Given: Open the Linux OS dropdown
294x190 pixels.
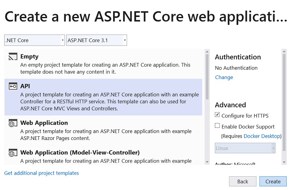Looking at the screenshot, I should (245, 148).
